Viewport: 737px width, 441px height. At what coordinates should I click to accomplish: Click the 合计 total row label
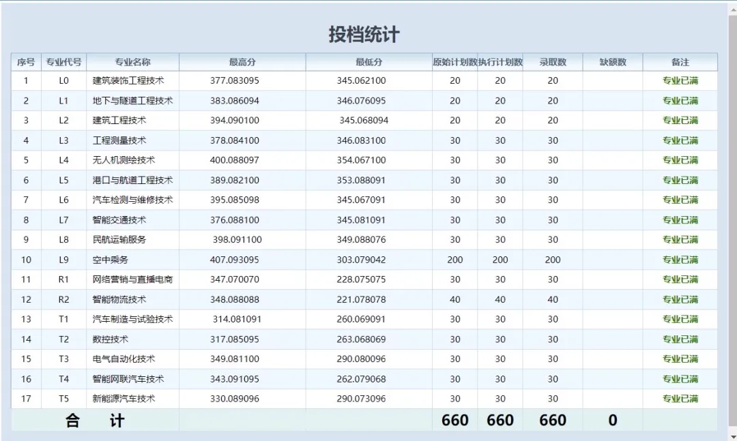(x=95, y=421)
